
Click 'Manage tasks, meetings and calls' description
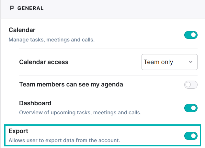(x=51, y=40)
